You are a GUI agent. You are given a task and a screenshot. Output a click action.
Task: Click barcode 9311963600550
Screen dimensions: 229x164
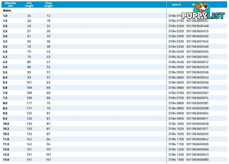coord(197,82)
